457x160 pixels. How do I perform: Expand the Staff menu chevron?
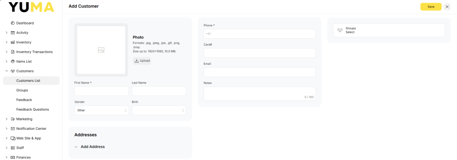tap(6, 148)
